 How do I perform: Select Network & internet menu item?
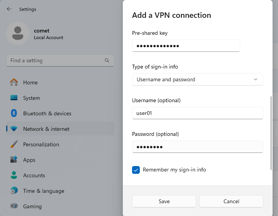click(x=60, y=129)
